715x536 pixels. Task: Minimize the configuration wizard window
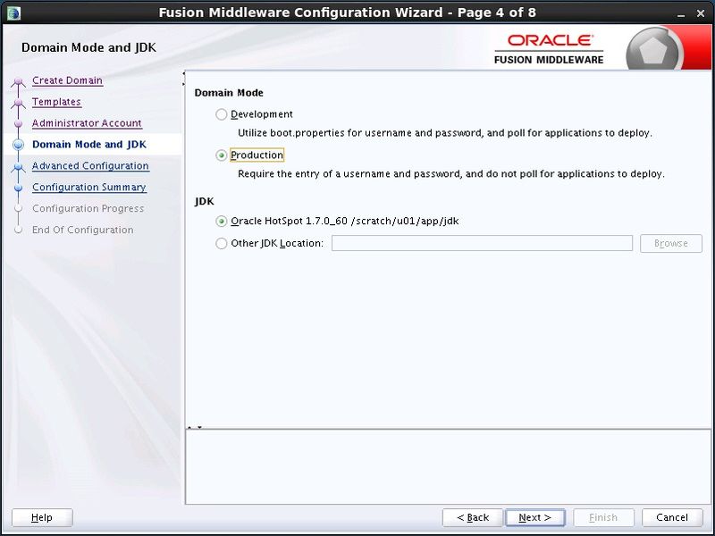681,13
